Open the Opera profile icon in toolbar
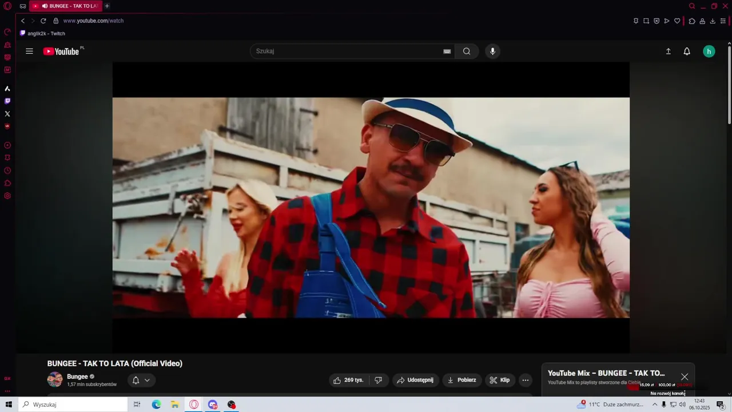Image resolution: width=732 pixels, height=412 pixels. pyautogui.click(x=702, y=21)
